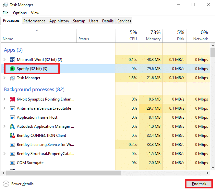Click the Fewer details circle arrow icon
The image size is (215, 191).
click(x=6, y=184)
